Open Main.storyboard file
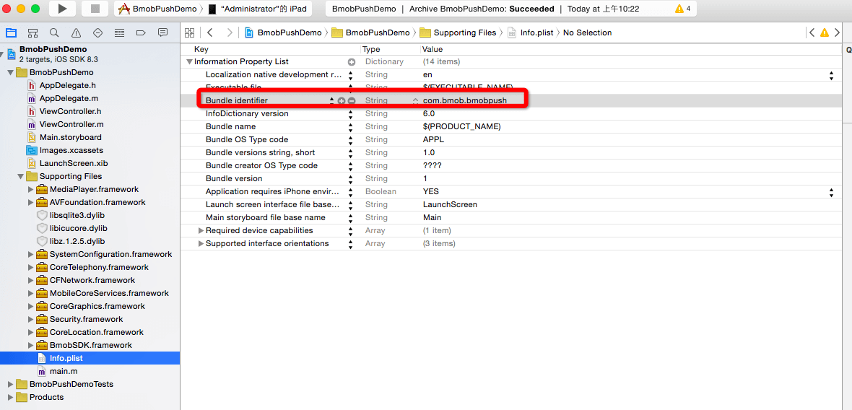This screenshot has width=852, height=410. point(70,137)
